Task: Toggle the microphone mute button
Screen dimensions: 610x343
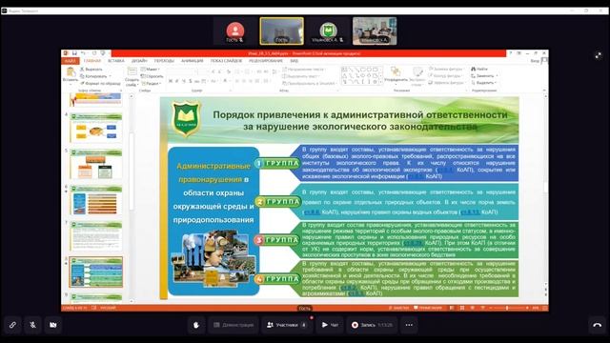Action: 33,325
